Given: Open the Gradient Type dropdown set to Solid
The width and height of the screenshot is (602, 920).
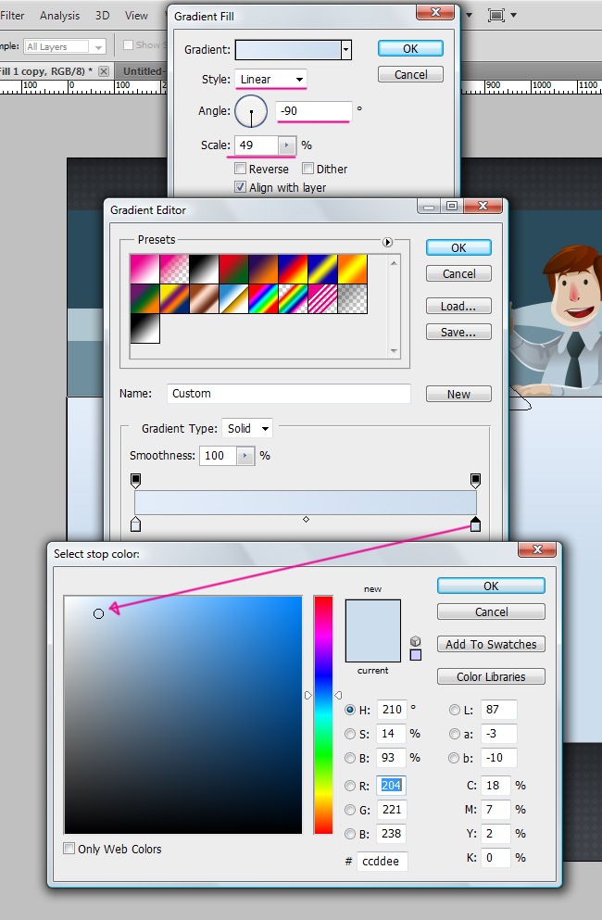Looking at the screenshot, I should tap(247, 428).
